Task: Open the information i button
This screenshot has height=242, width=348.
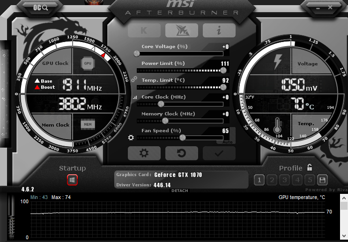Action: (219, 30)
